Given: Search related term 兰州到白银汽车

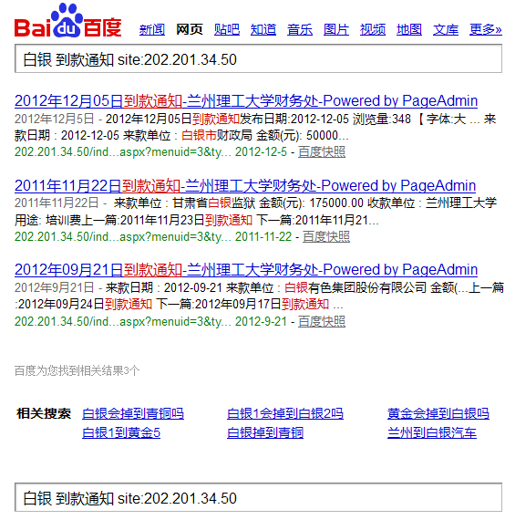Looking at the screenshot, I should [432, 432].
